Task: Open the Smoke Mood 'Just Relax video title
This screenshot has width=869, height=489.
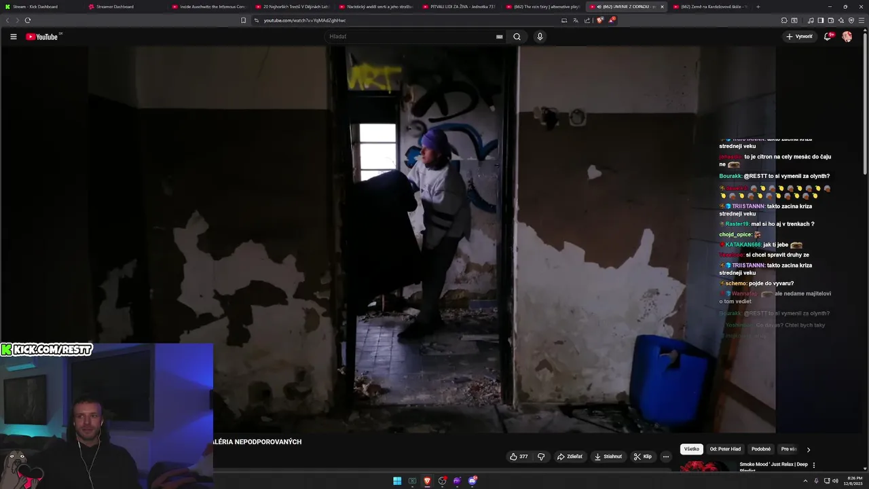Action: [x=773, y=466]
